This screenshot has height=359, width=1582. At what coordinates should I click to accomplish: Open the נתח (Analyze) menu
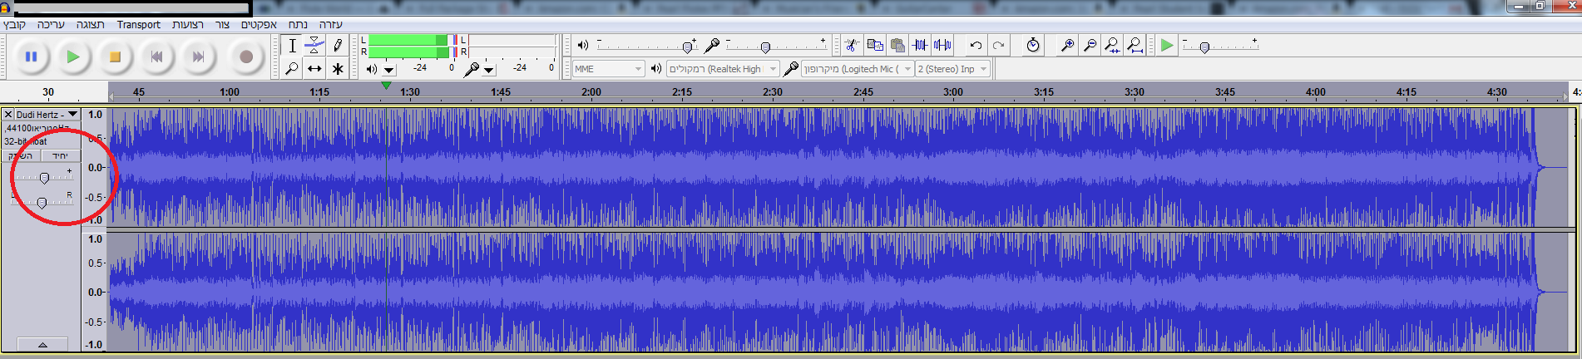point(298,24)
